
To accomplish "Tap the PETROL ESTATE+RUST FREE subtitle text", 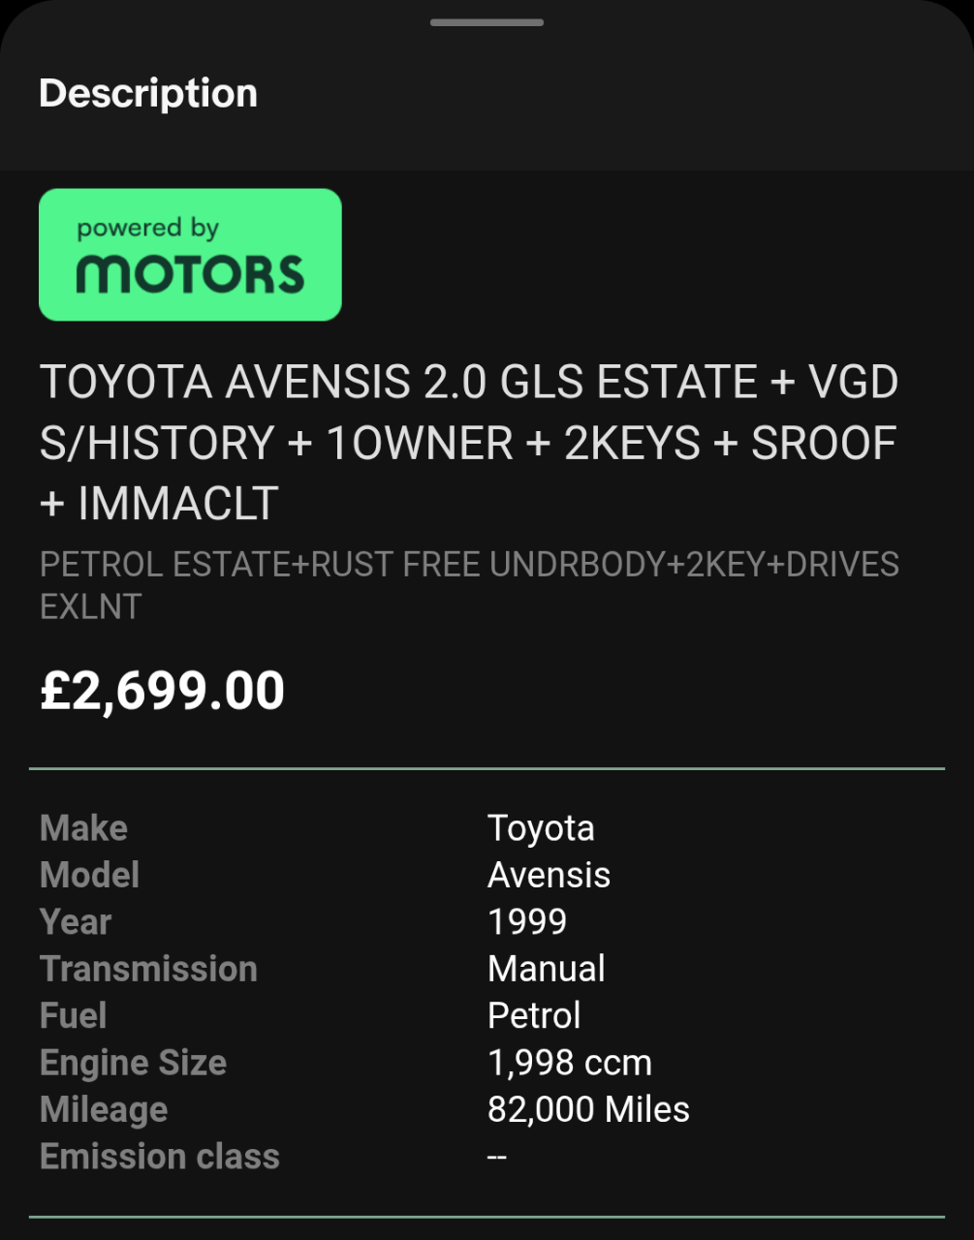I will 469,584.
